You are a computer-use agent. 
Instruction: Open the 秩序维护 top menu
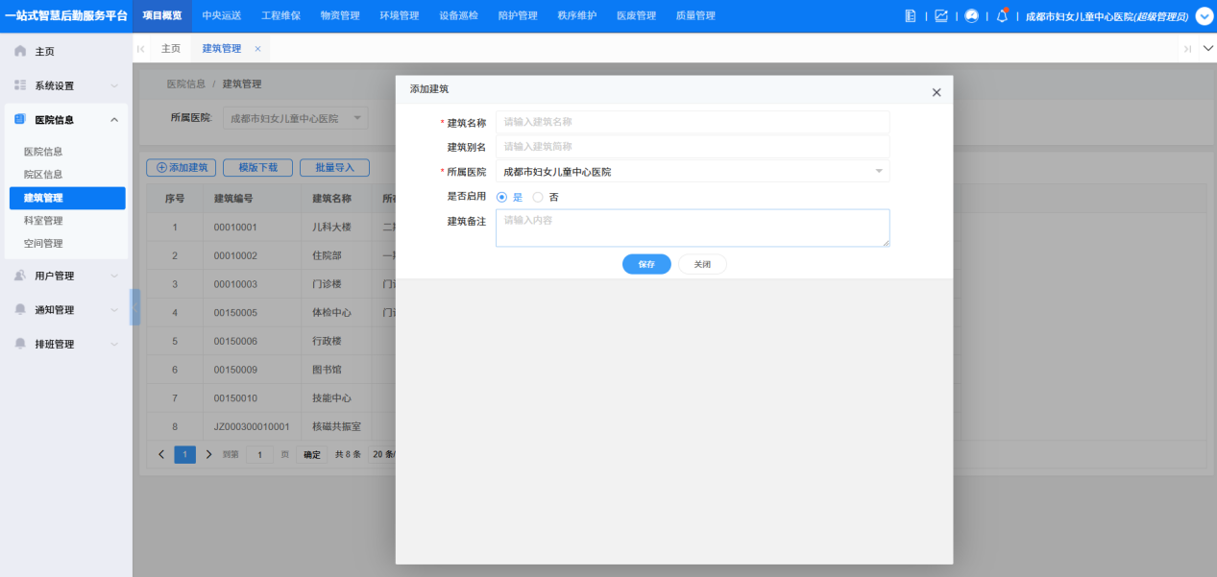[x=576, y=16]
